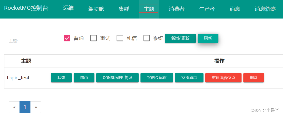This screenshot has width=283, height=115.
Task: Click the 刷新 refresh button
Action: click(208, 38)
